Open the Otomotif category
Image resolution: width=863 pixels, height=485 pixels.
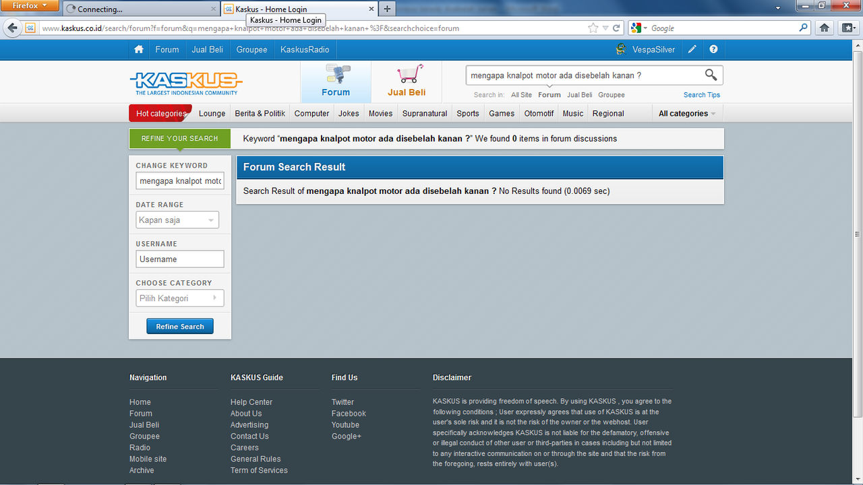coord(539,113)
